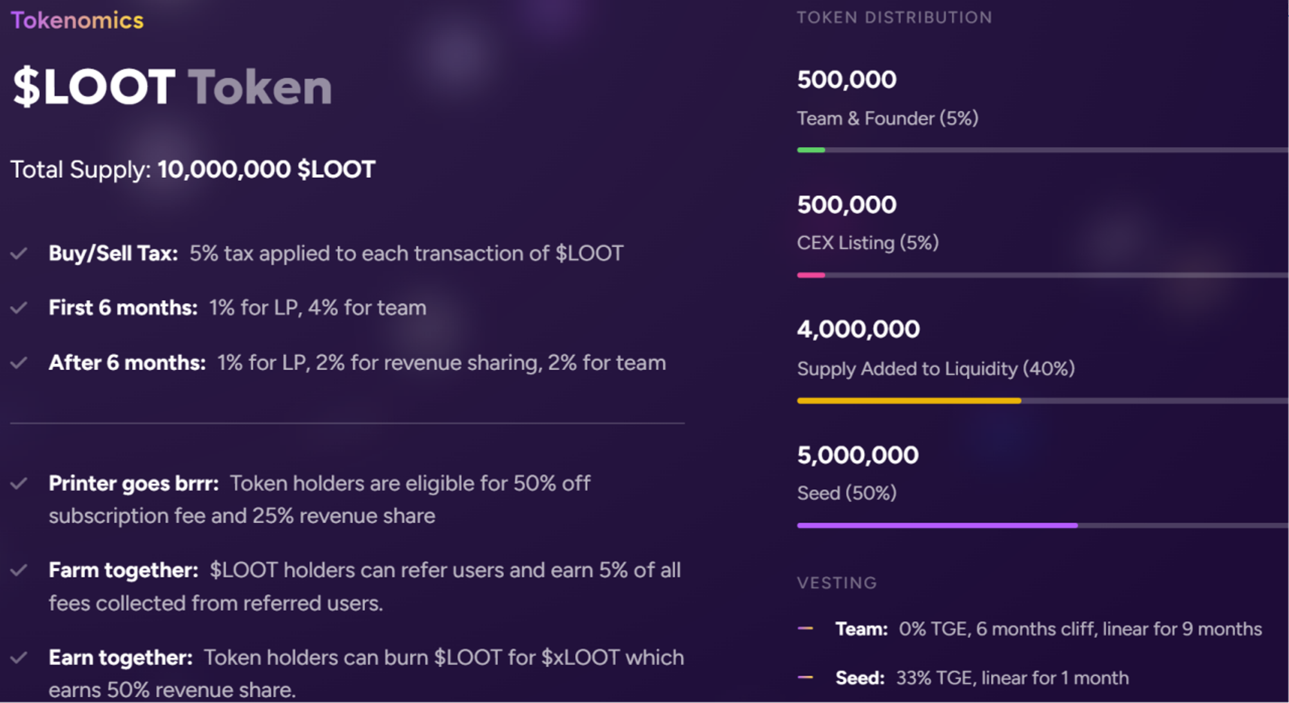Image resolution: width=1289 pixels, height=703 pixels.
Task: Click the 4,000,000 liquidity amount
Action: click(858, 329)
